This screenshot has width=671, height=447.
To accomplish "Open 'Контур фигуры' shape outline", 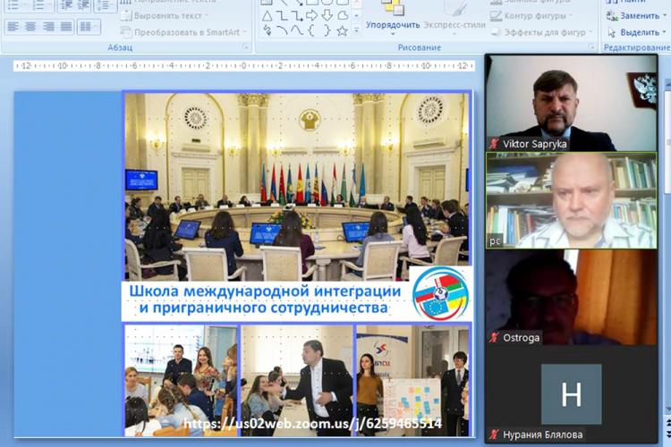I will click(532, 16).
